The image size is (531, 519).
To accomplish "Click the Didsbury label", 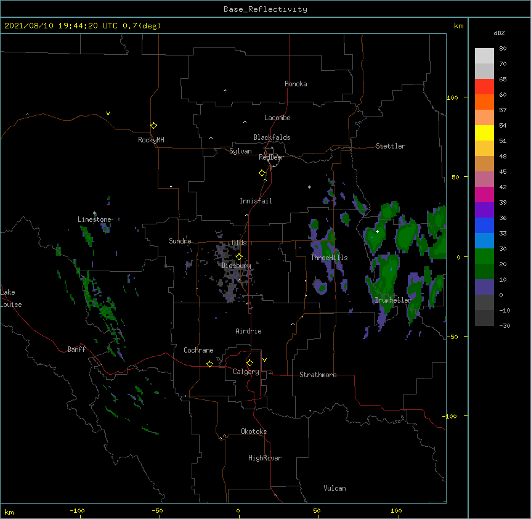I will [236, 266].
